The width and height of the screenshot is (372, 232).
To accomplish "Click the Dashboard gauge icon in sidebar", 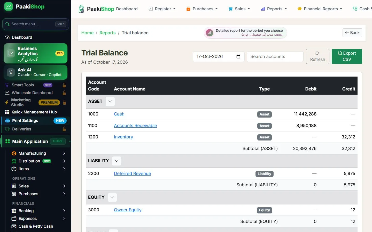I will 7,37.
